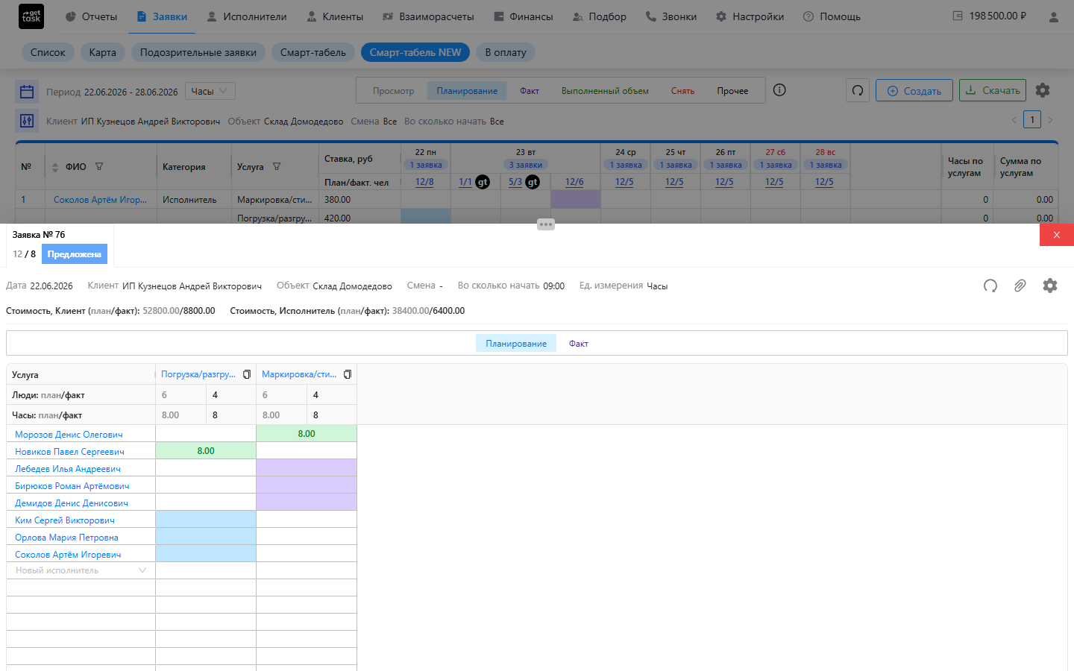Click the Создать button

coord(914,91)
